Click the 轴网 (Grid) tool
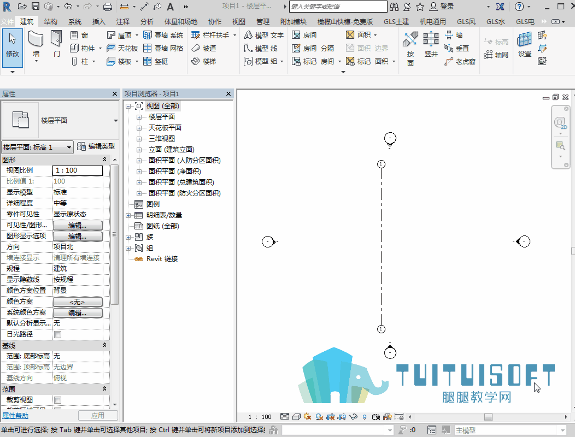 pyautogui.click(x=496, y=55)
